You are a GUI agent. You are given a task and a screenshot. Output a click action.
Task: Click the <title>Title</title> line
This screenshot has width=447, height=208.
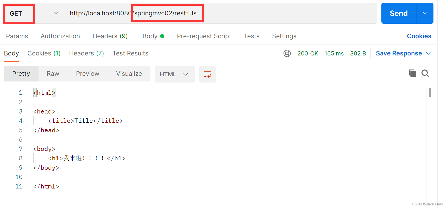tap(85, 121)
